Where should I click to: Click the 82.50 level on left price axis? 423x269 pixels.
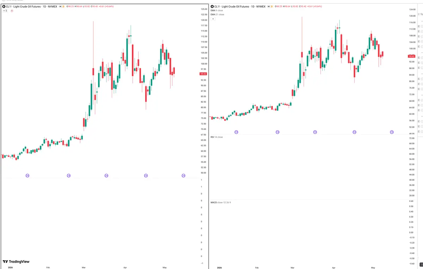pos(203,102)
